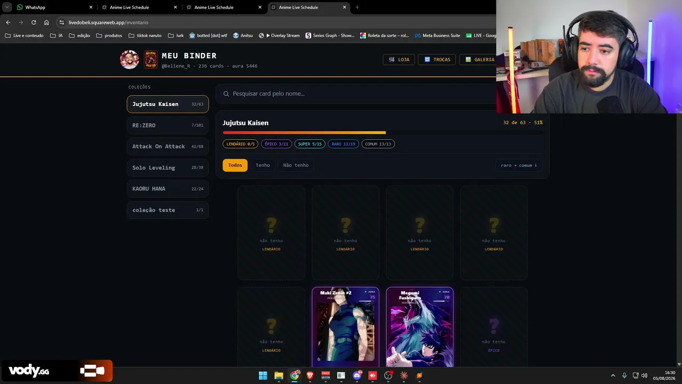Switch to Google Chrome in the taskbar

click(x=294, y=375)
